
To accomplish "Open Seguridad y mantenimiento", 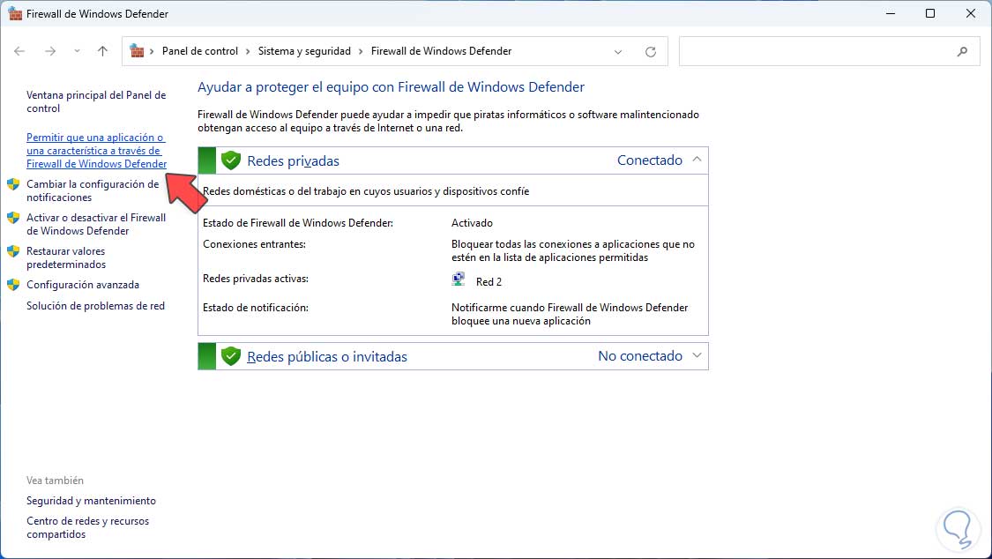I will 91,501.
